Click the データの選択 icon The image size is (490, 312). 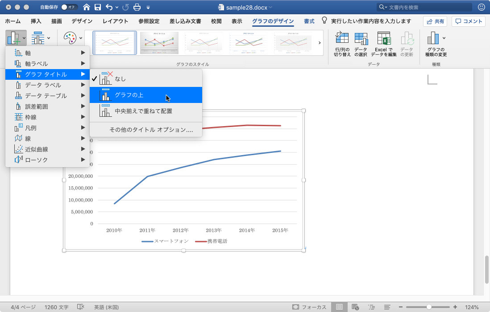coord(361,44)
